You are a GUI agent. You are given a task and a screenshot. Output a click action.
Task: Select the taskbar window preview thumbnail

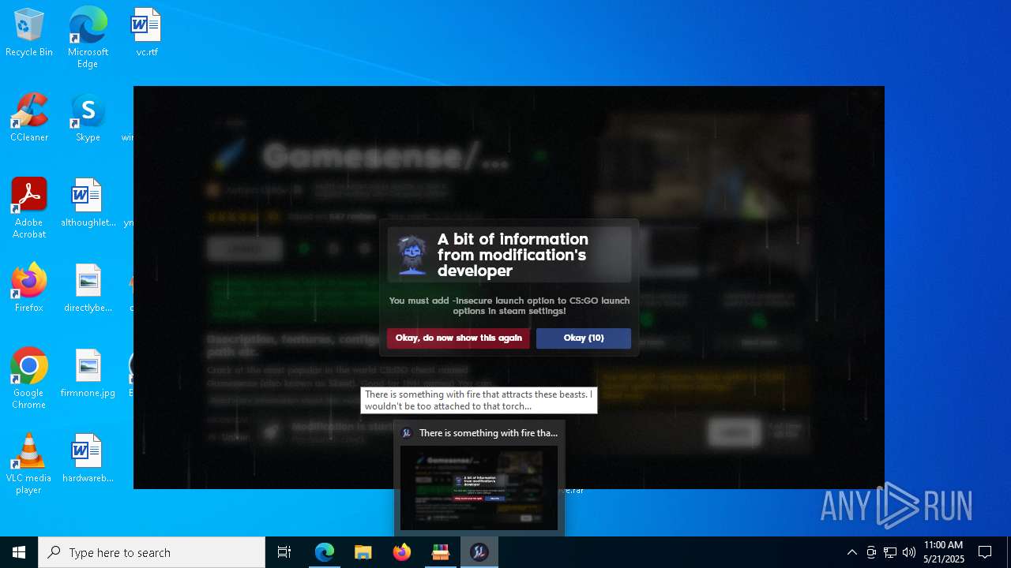pos(479,488)
